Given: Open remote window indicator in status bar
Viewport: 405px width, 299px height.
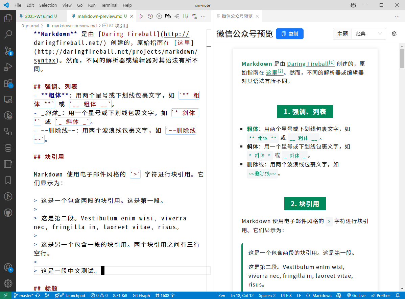Looking at the screenshot, I should click(6, 295).
